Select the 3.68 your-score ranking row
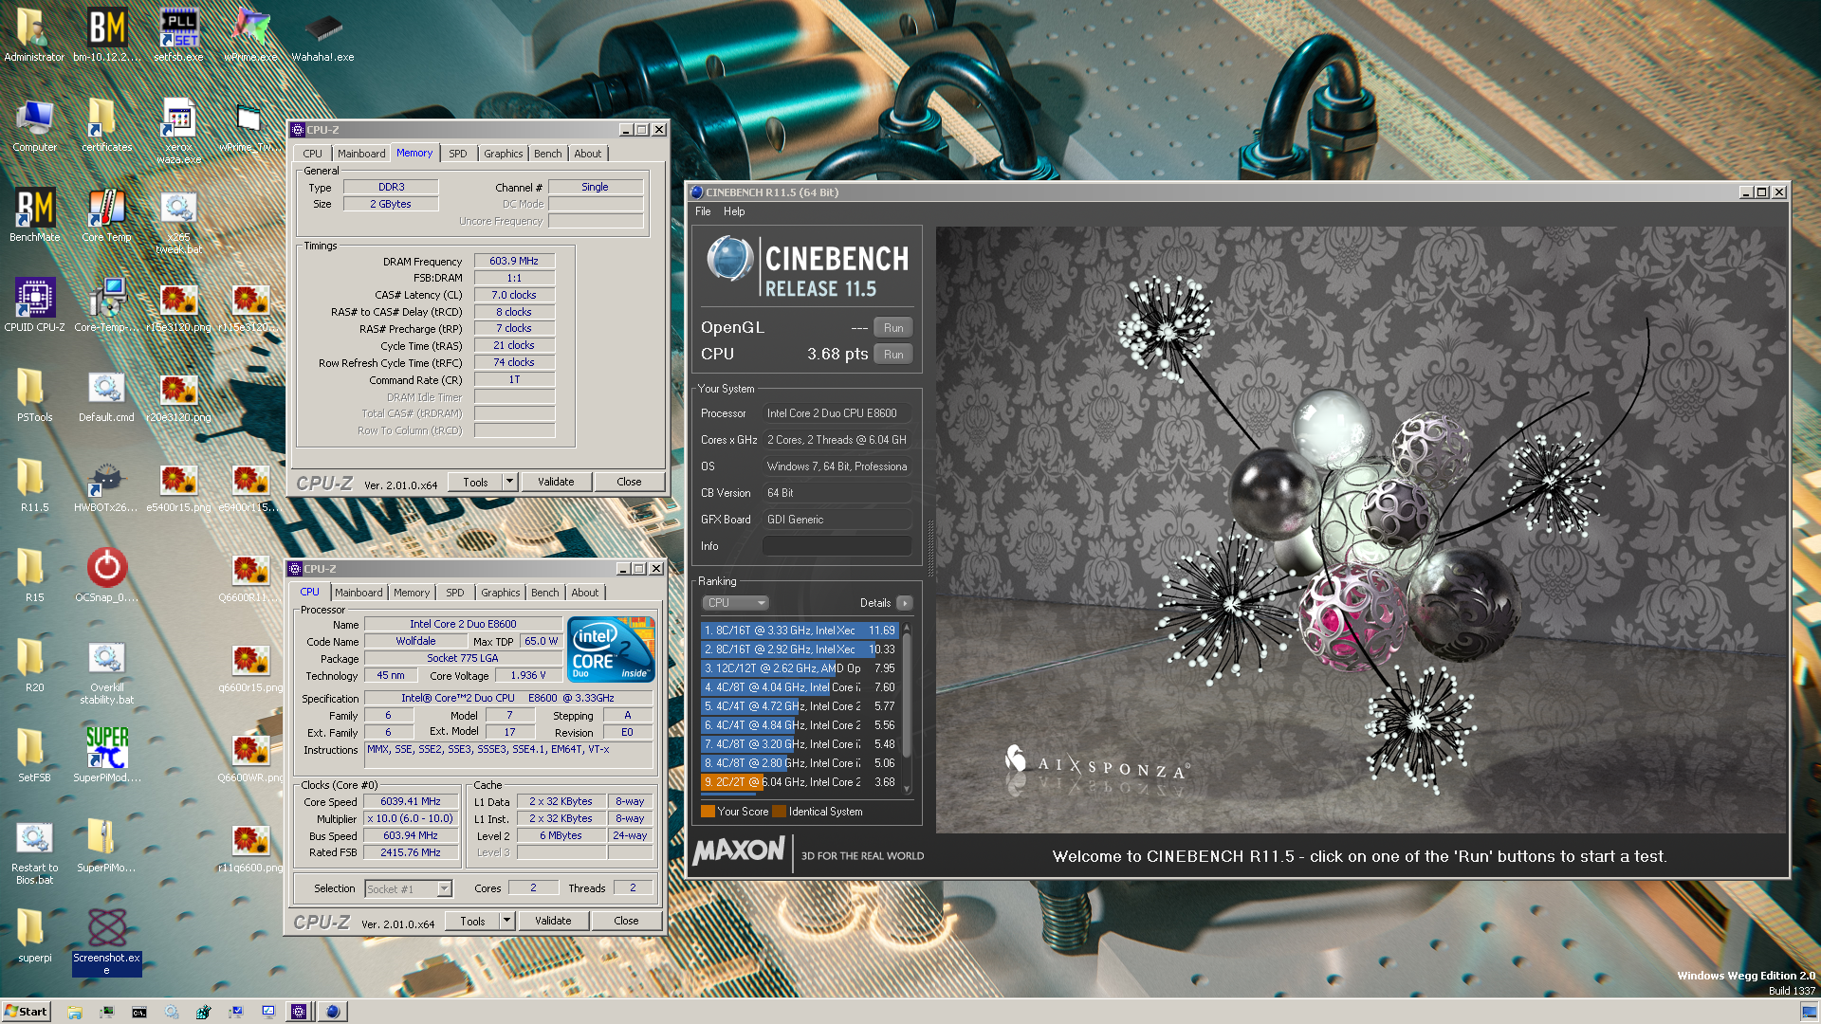1821x1024 pixels. [800, 782]
